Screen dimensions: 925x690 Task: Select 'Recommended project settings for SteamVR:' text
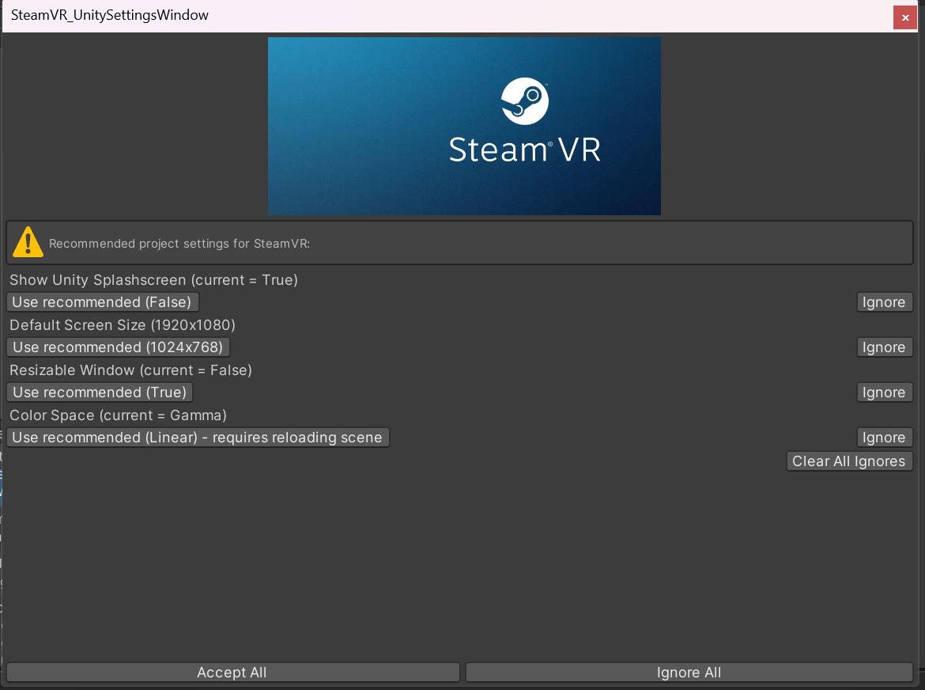[x=179, y=243]
